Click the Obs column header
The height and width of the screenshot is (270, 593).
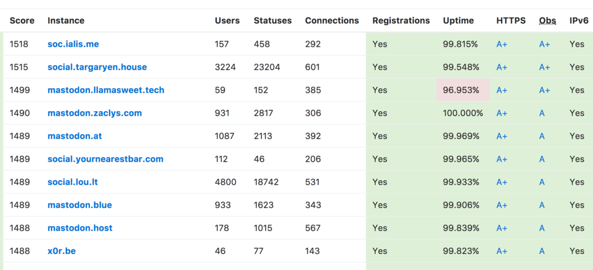pyautogui.click(x=548, y=20)
